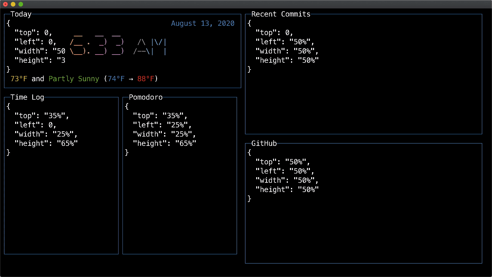Click the date August 13, 2020
The height and width of the screenshot is (277, 492).
coord(203,23)
